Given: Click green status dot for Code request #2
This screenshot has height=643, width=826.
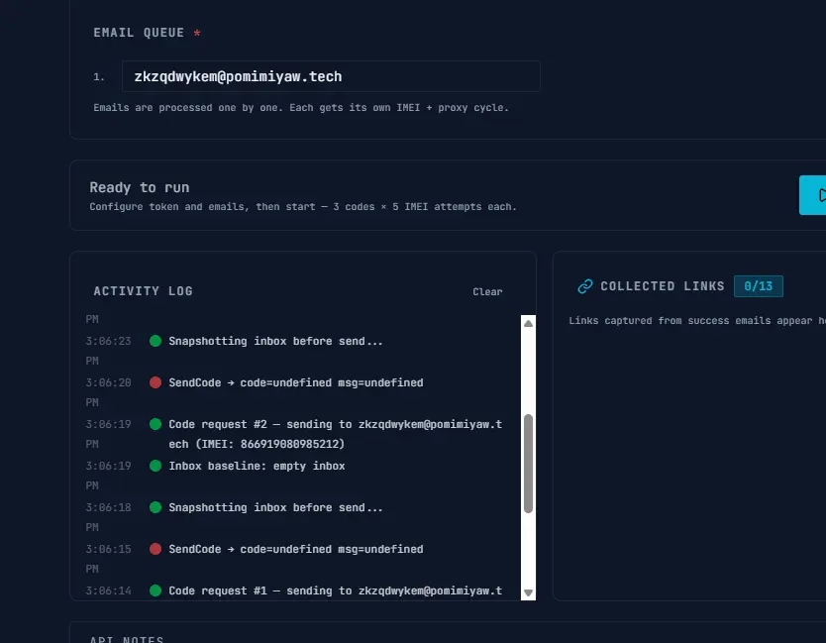Looking at the screenshot, I should pyautogui.click(x=155, y=424).
